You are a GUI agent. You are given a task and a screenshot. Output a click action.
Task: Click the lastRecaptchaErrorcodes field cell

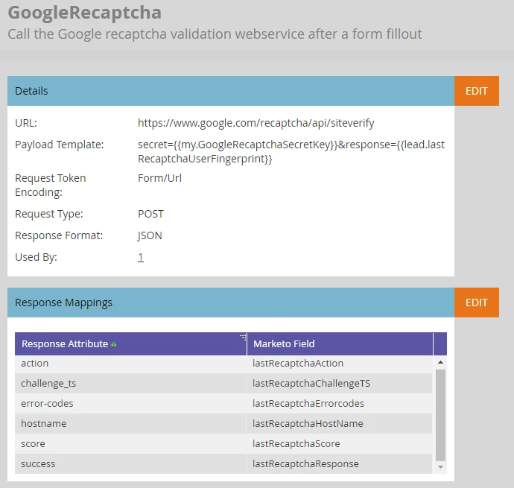339,403
